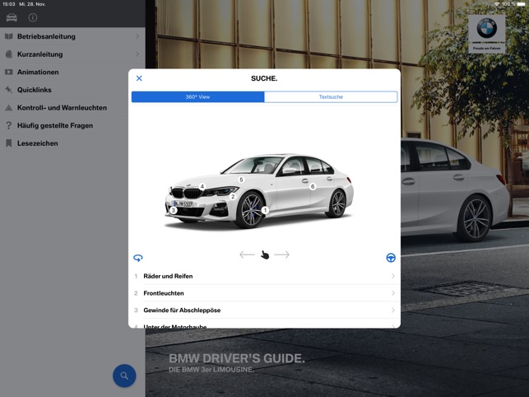
Task: Click the question mark icon for FAQ
Action: tap(9, 126)
